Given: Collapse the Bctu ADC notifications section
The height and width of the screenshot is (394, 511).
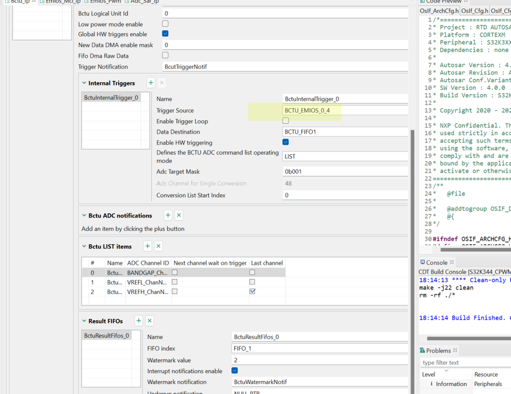Looking at the screenshot, I should coord(84,215).
